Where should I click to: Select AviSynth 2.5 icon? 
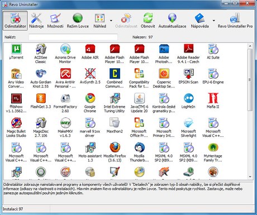[x=90, y=73]
